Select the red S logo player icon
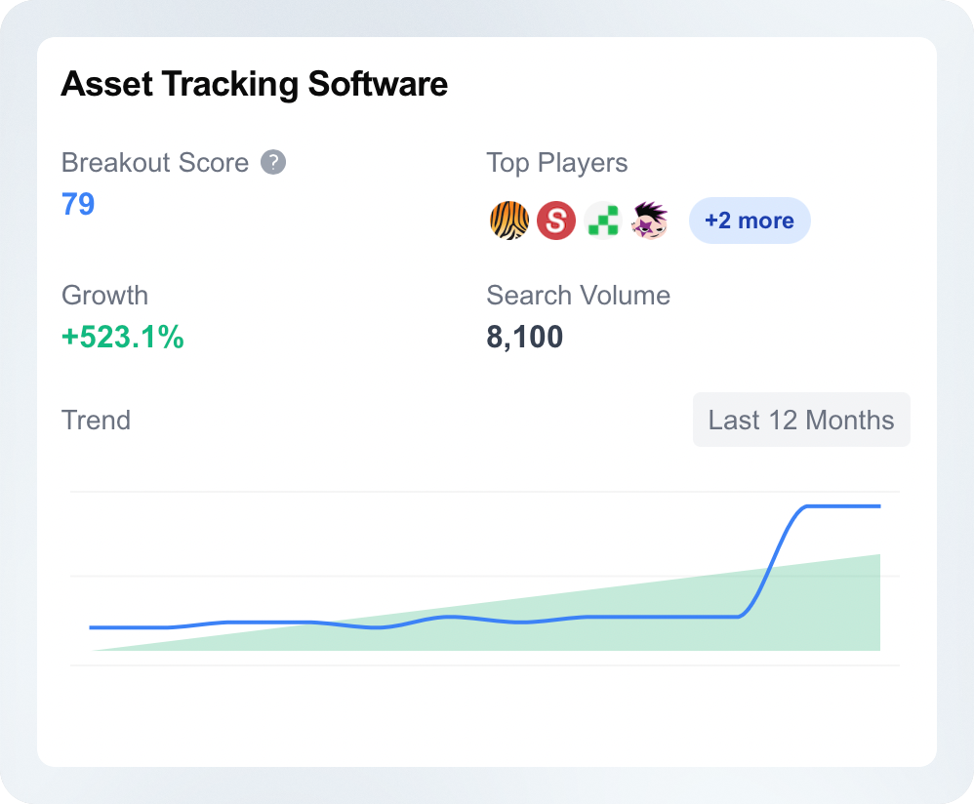The height and width of the screenshot is (804, 974). pos(556,221)
